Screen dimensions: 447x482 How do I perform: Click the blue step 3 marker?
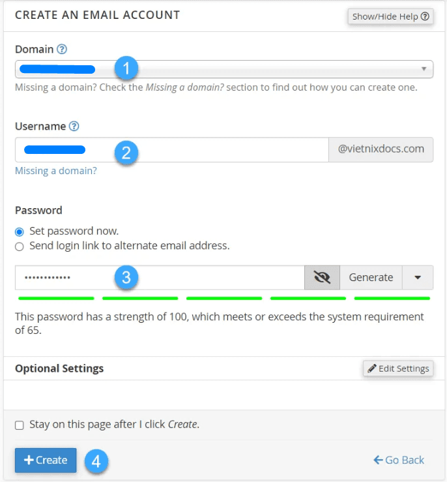pyautogui.click(x=126, y=277)
